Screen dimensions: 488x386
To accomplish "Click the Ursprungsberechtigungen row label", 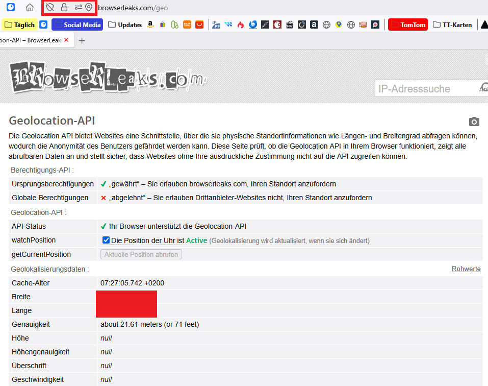I will (x=53, y=184).
